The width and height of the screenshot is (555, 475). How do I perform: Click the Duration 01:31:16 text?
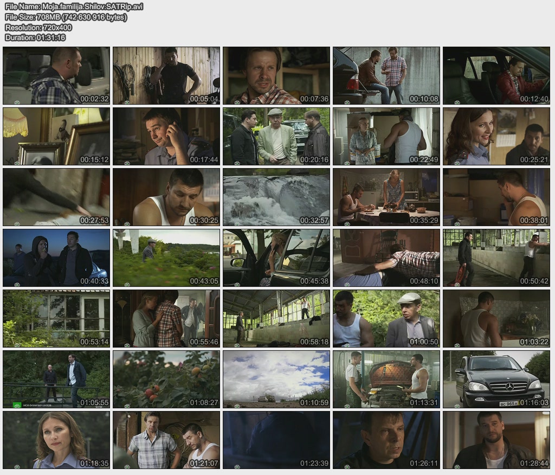[x=35, y=37]
